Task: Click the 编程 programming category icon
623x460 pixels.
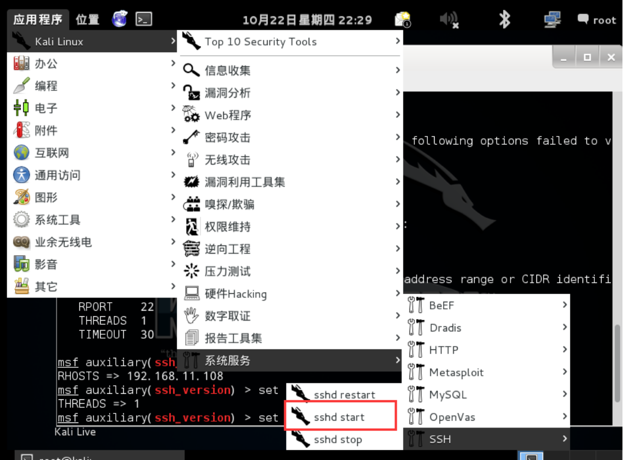Action: pyautogui.click(x=21, y=86)
